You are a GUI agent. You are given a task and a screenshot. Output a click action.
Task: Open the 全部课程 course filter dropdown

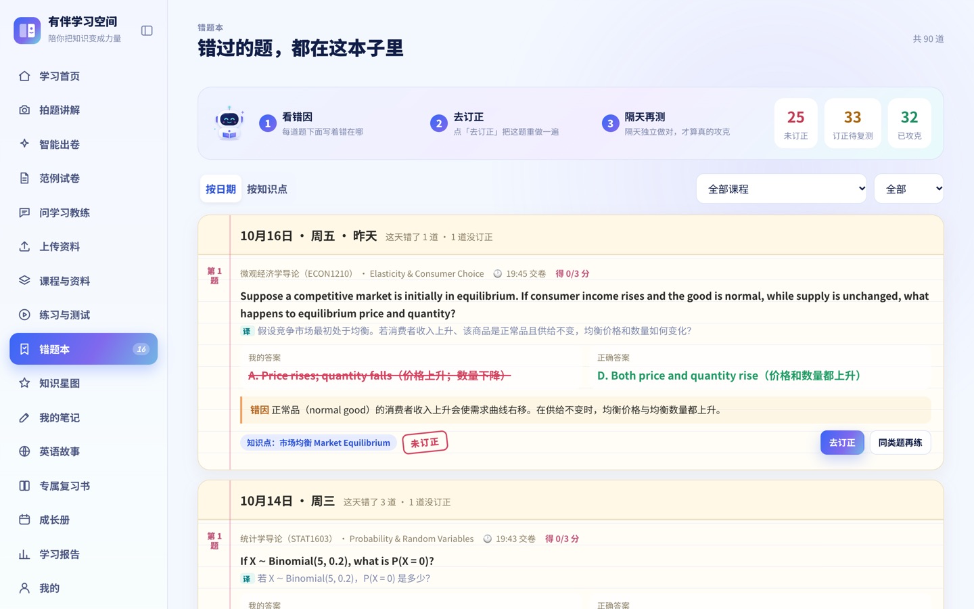click(781, 189)
